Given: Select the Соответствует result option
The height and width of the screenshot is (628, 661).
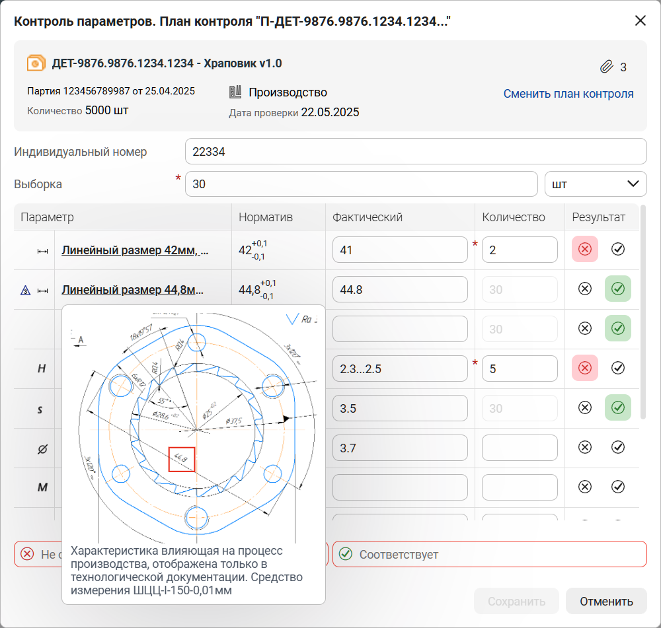Looking at the screenshot, I should pyautogui.click(x=489, y=554).
